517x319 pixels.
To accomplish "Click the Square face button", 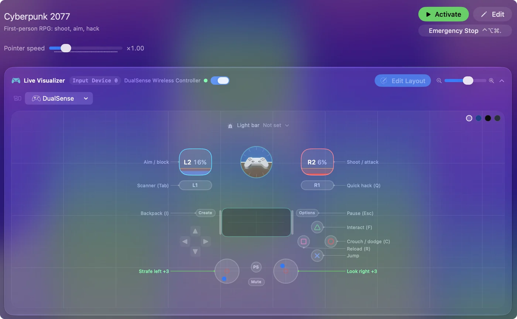I will (x=304, y=241).
